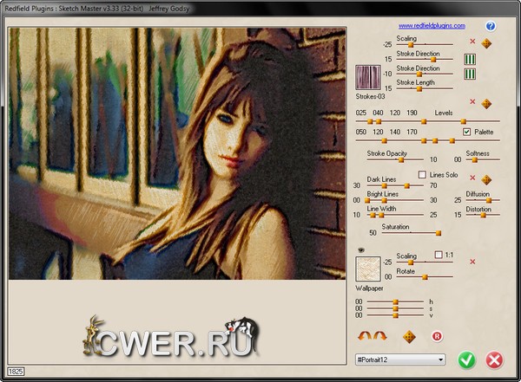Reset stroke settings with top red X
Viewport: 521px width, 382px height.
tap(472, 42)
